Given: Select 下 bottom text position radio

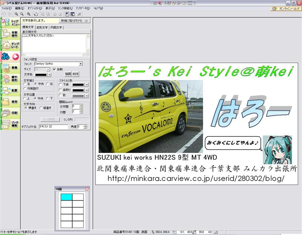Looking at the screenshot, I should pos(48,98).
